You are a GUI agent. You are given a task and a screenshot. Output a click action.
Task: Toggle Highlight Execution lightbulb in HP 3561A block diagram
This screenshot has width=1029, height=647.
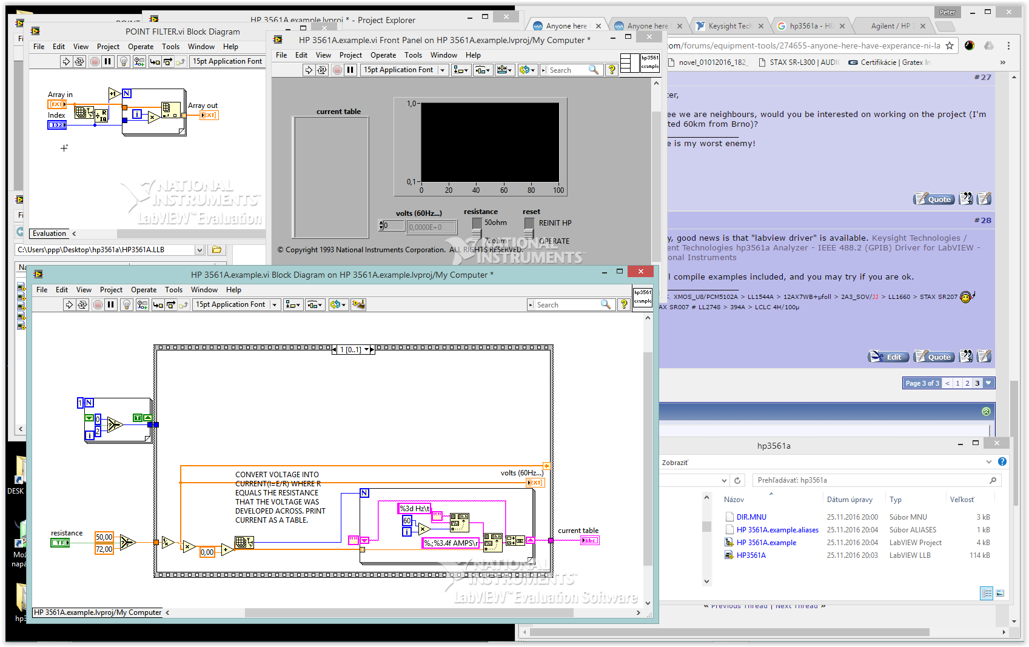(127, 304)
